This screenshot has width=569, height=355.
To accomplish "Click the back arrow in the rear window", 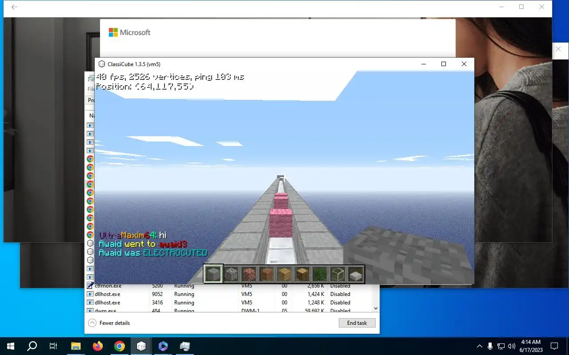I will pyautogui.click(x=14, y=7).
